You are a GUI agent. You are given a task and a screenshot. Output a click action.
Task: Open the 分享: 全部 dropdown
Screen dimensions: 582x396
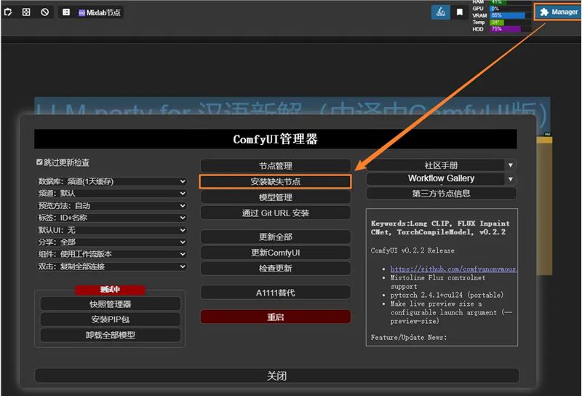pyautogui.click(x=112, y=242)
